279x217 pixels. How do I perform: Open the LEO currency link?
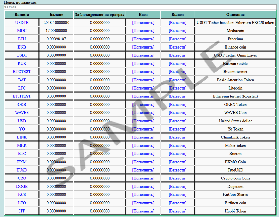pyautogui.click(x=22, y=203)
